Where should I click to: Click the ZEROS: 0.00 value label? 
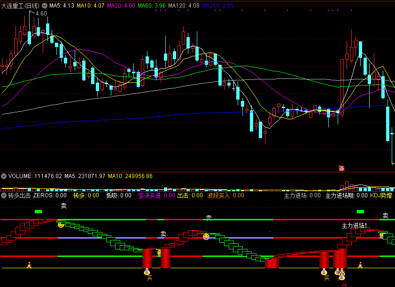(x=50, y=195)
